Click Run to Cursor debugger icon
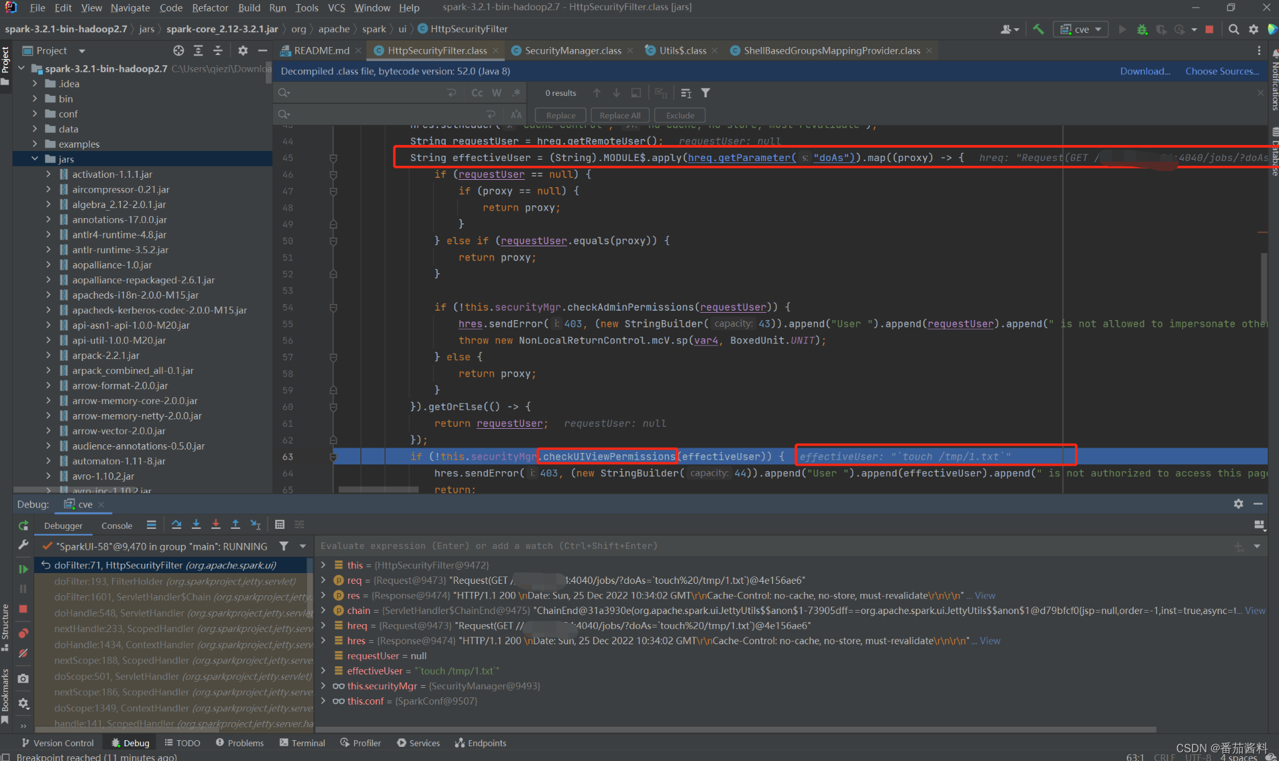Screen dimensions: 1279x761 point(255,525)
